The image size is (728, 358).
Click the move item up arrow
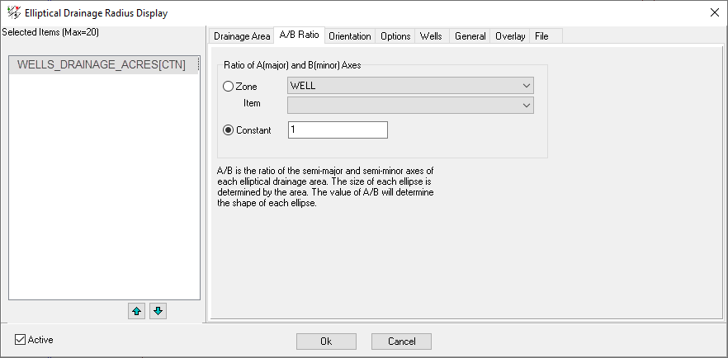(x=137, y=311)
